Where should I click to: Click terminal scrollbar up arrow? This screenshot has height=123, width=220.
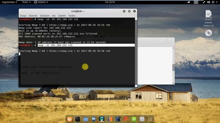(136, 19)
